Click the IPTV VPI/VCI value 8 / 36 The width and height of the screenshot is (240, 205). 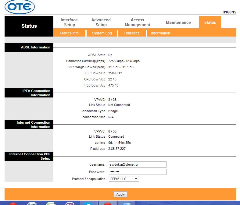[112, 100]
